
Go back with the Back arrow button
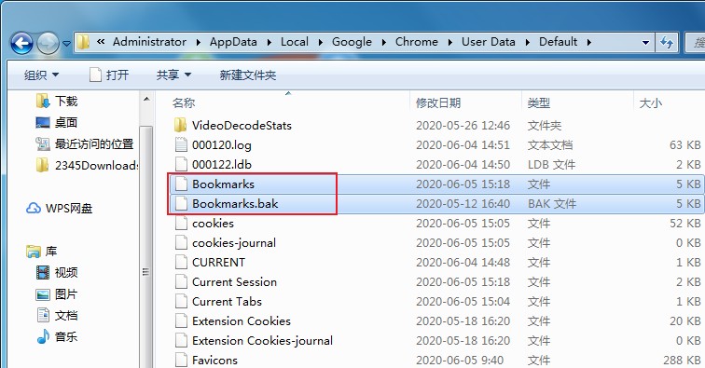(21, 44)
